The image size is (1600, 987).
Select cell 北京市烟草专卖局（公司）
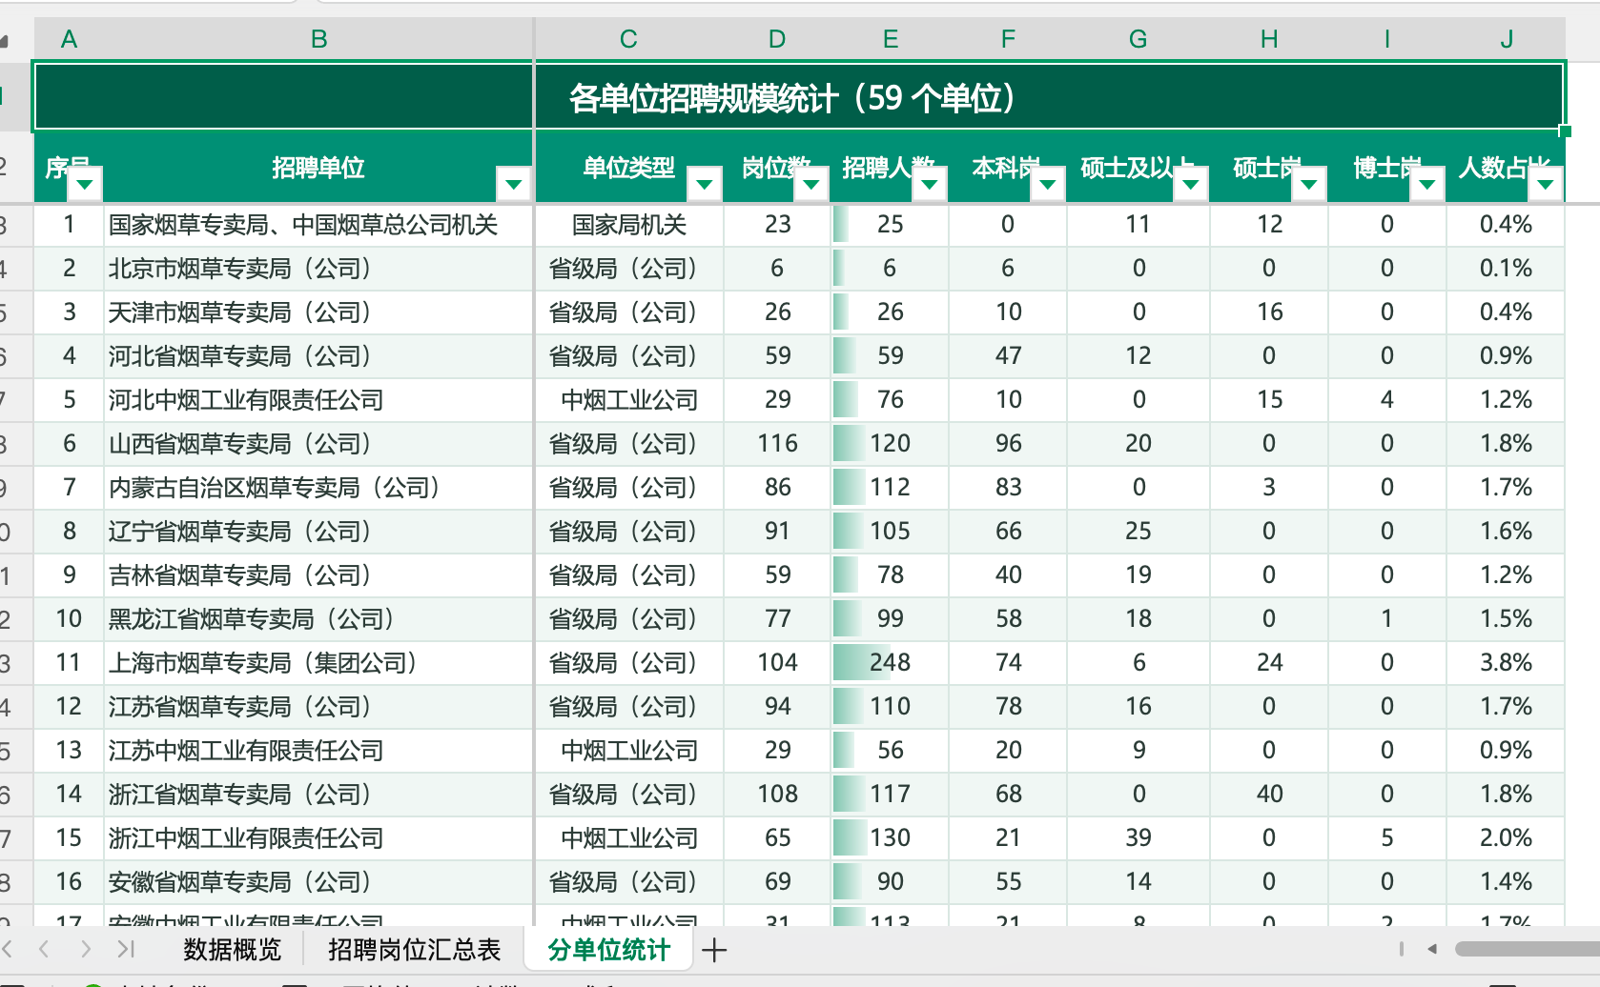[x=318, y=269]
